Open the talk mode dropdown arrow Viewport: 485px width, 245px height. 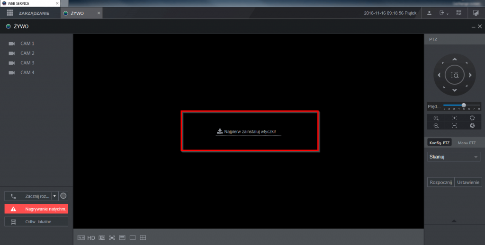[55, 196]
